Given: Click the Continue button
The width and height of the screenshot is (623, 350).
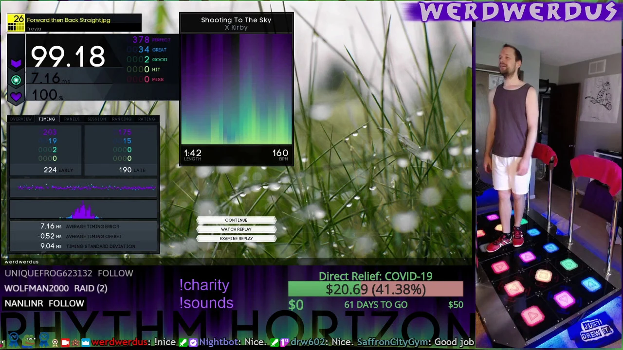Looking at the screenshot, I should point(236,220).
